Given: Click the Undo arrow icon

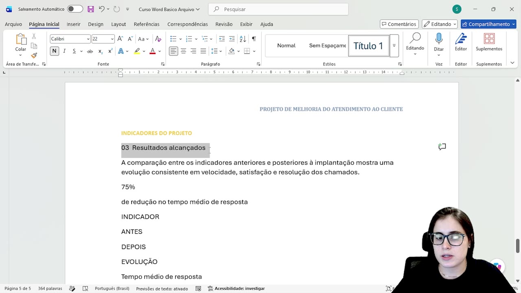Looking at the screenshot, I should click(x=102, y=9).
